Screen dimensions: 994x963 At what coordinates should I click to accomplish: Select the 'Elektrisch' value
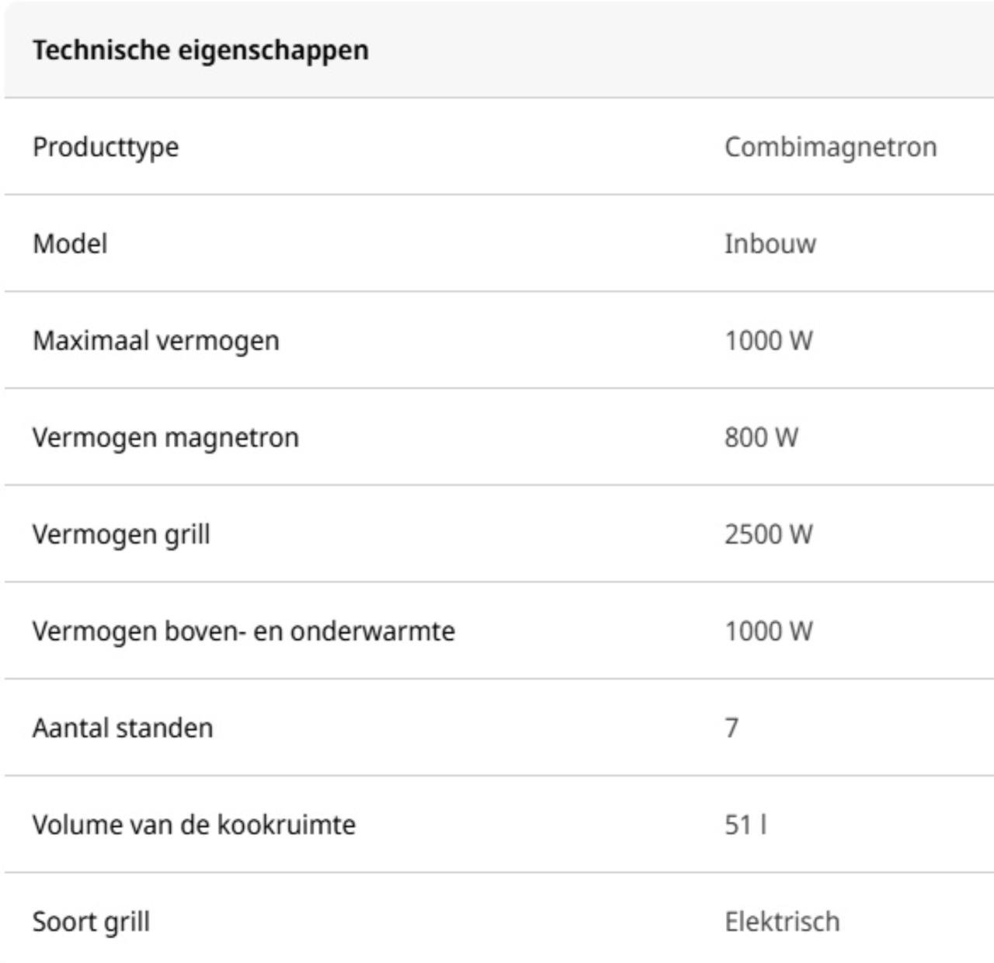coord(782,922)
